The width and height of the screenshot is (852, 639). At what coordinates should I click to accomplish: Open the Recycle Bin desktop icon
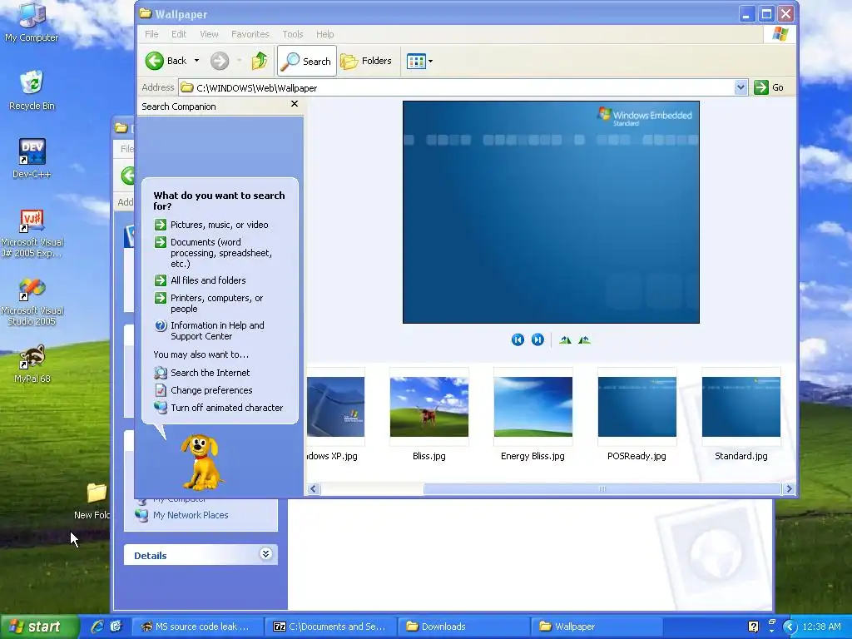pyautogui.click(x=32, y=90)
